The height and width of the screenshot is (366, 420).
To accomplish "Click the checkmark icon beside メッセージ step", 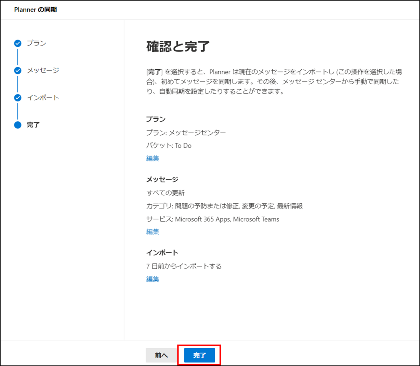I will click(17, 71).
